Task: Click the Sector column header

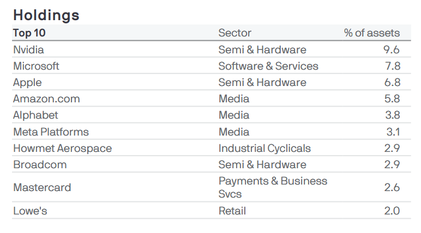Action: tap(234, 33)
